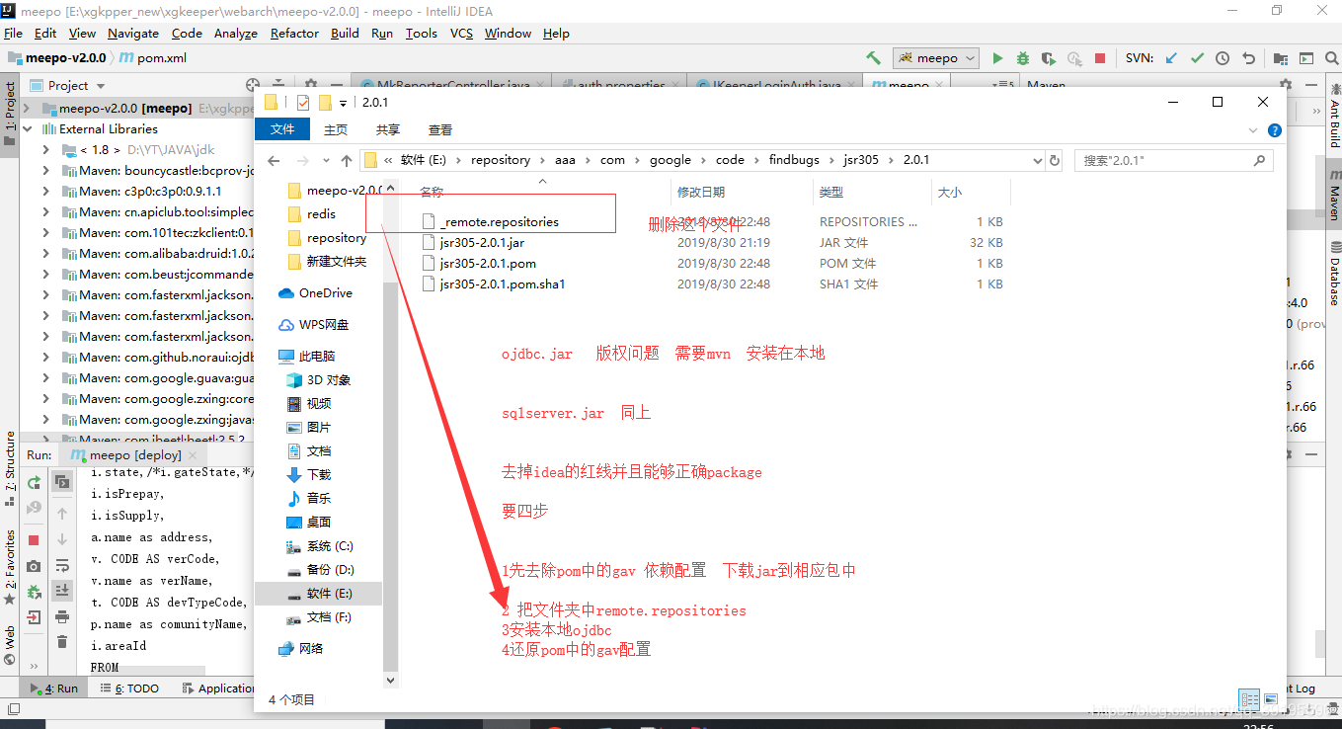Image resolution: width=1342 pixels, height=729 pixels.
Task: Start debugging with the bug icon
Action: pyautogui.click(x=1023, y=58)
